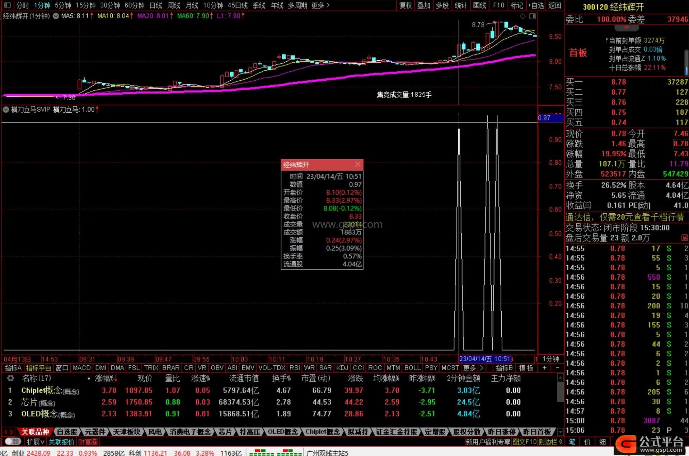The width and height of the screenshot is (689, 456).
Task: Switch to the 分时 view
Action: coord(23,5)
